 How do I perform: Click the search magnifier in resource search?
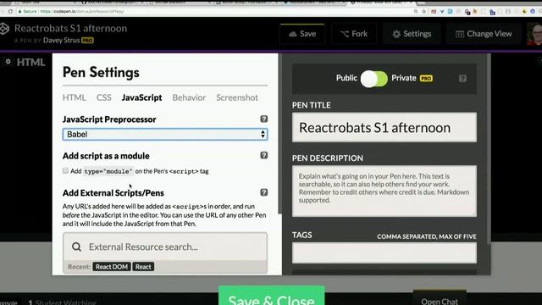tap(77, 247)
